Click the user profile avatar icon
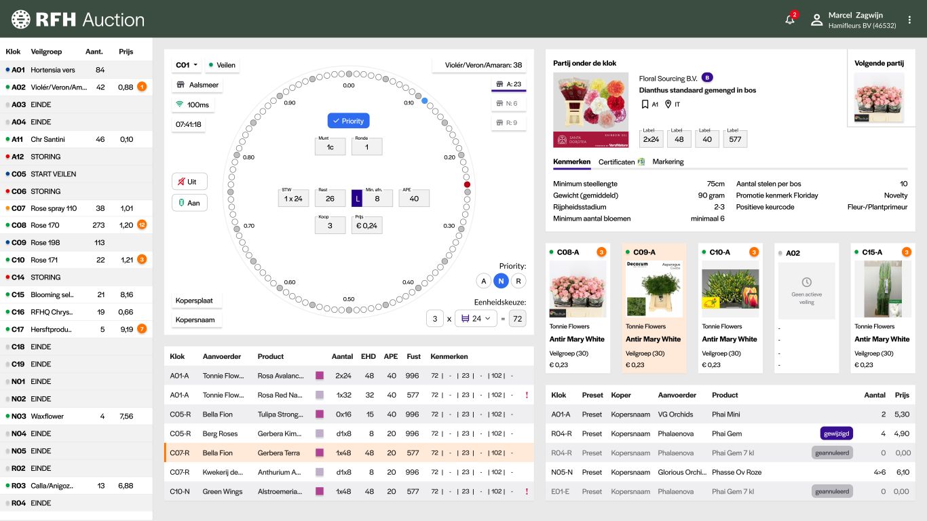The image size is (927, 521). coord(816,20)
